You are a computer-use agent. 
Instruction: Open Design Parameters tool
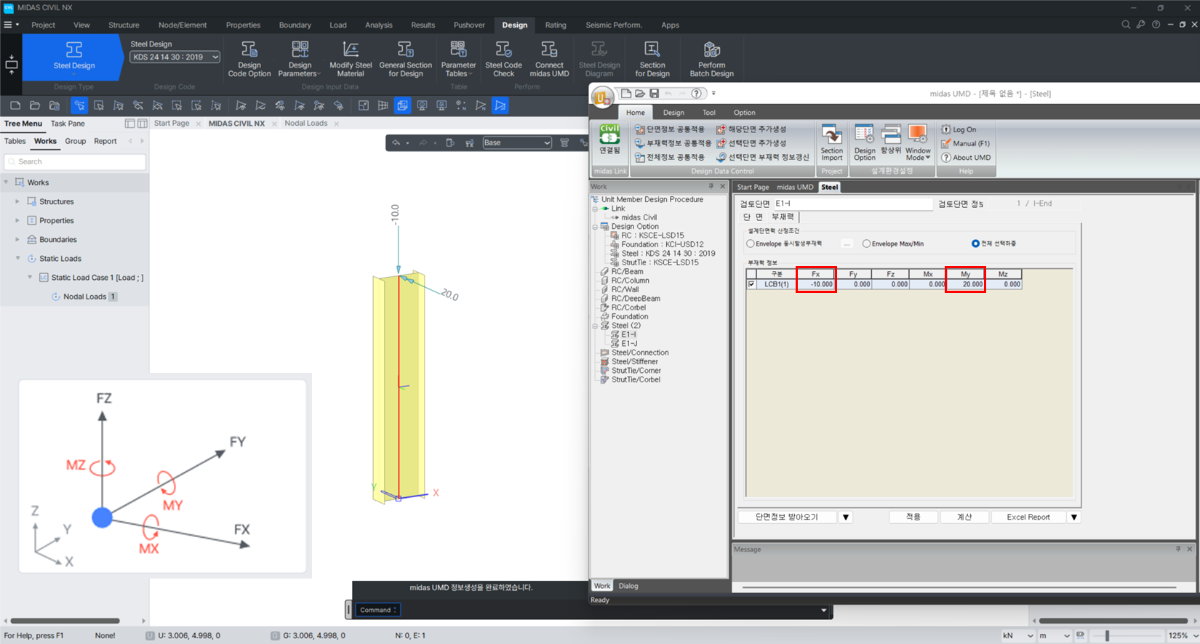(x=299, y=59)
